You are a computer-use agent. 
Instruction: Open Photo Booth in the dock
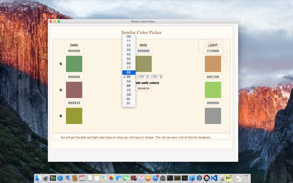point(133,178)
